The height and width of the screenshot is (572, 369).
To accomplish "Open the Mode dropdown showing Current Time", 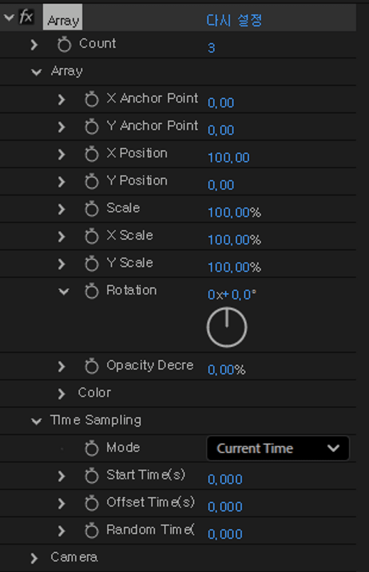I will click(278, 448).
